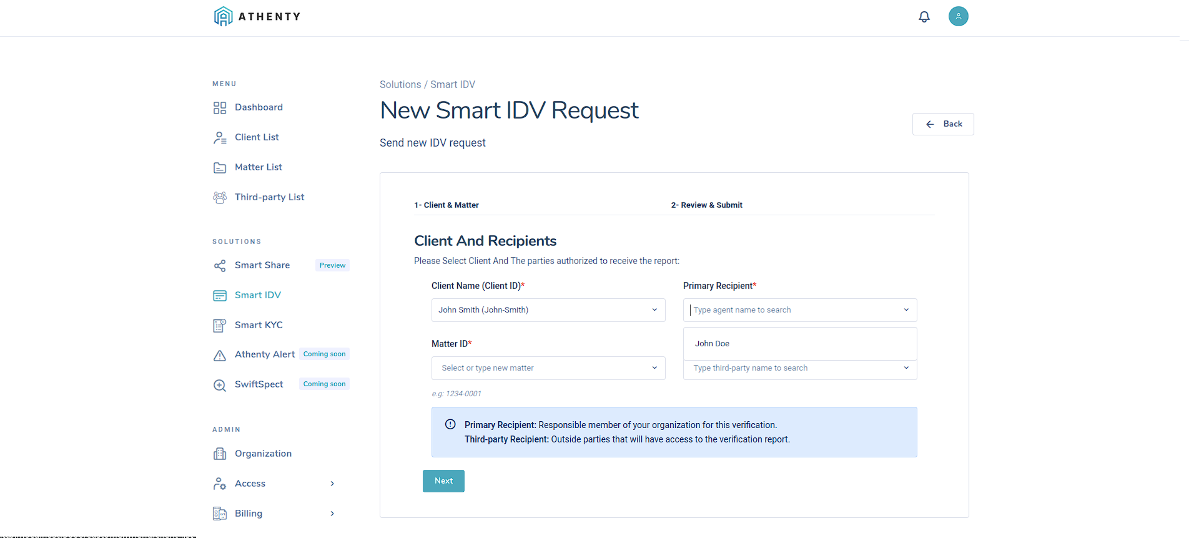The image size is (1189, 546).
Task: Focus the Primary Recipient search field
Action: click(793, 310)
